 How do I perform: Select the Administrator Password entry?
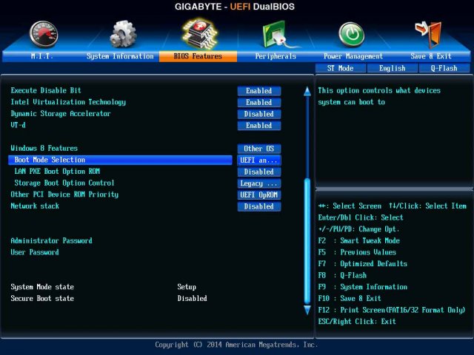tap(52, 241)
